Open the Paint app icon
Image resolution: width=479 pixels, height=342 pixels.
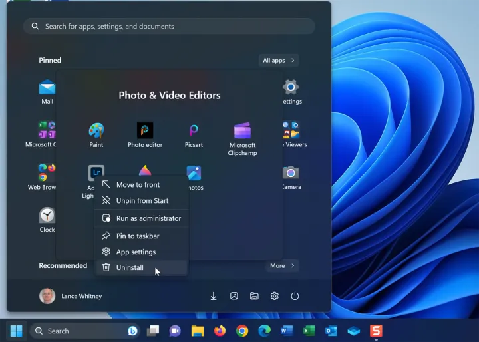[x=96, y=131]
